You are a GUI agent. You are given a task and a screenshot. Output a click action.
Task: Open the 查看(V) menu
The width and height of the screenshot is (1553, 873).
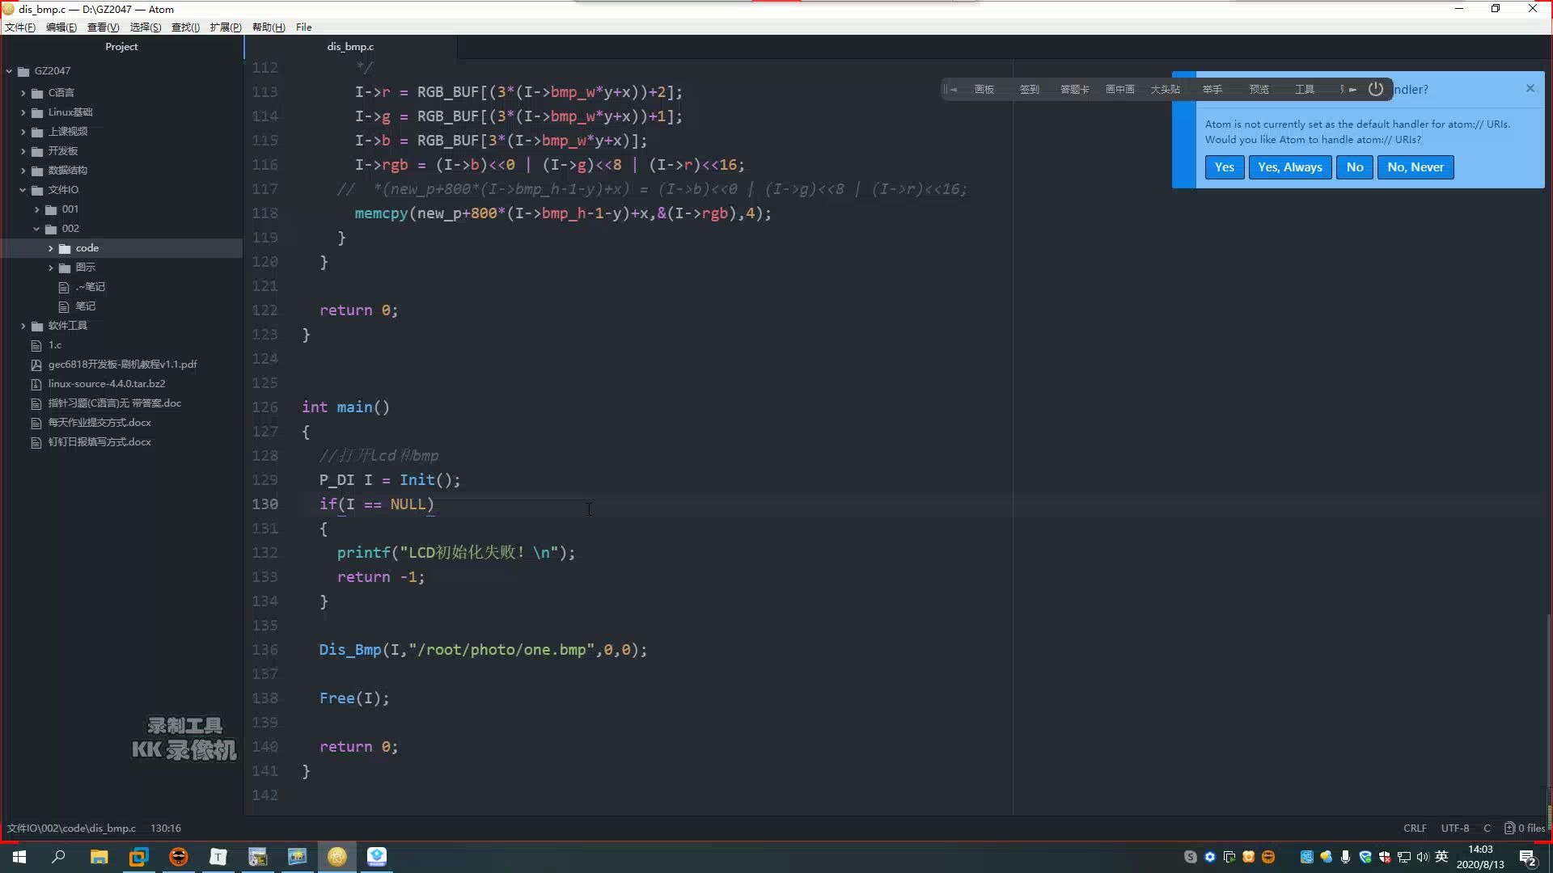click(103, 27)
